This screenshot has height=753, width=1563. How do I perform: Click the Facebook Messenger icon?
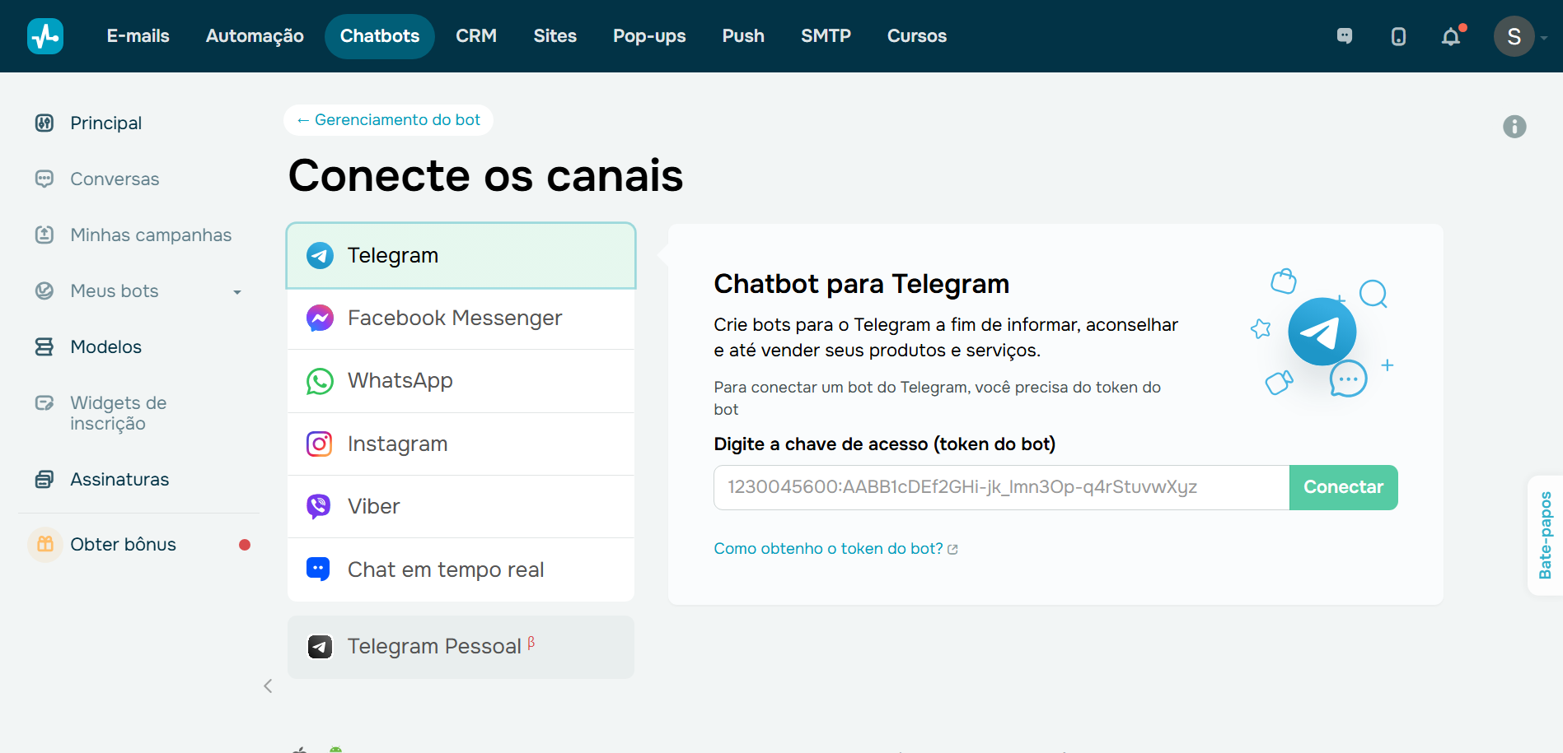pyautogui.click(x=319, y=318)
